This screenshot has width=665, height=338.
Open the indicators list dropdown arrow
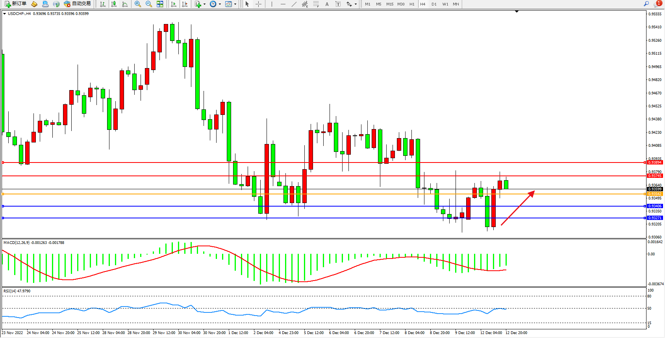click(204, 4)
